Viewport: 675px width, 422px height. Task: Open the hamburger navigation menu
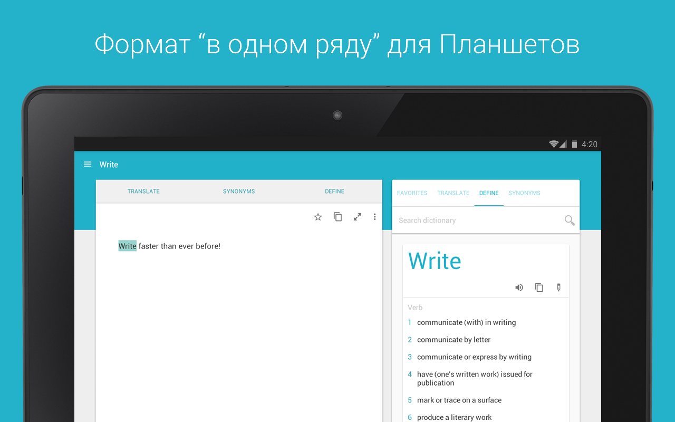tap(88, 165)
